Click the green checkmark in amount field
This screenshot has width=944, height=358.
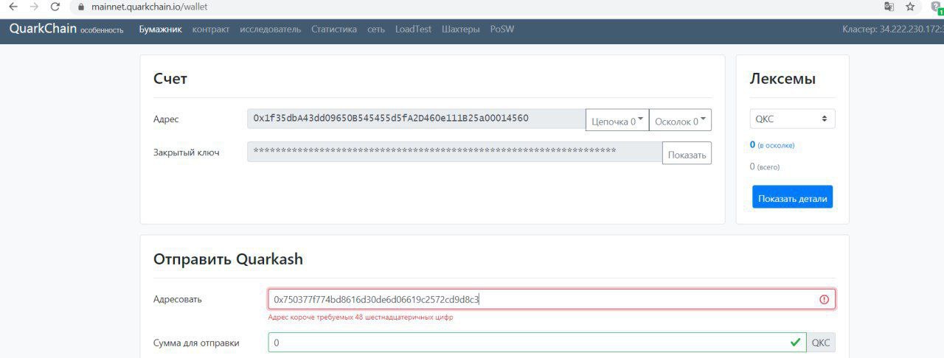pyautogui.click(x=795, y=343)
